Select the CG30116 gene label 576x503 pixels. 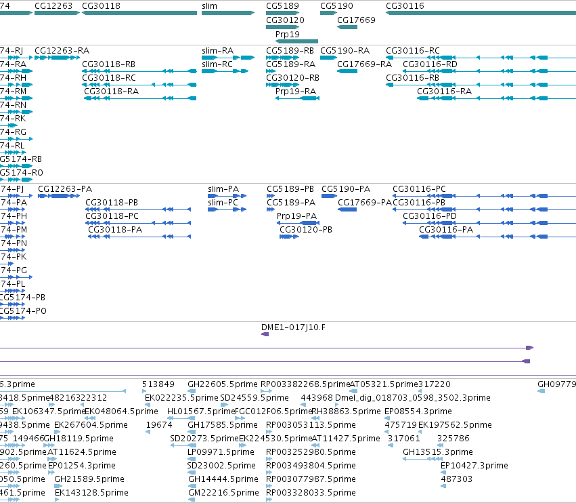tap(405, 6)
